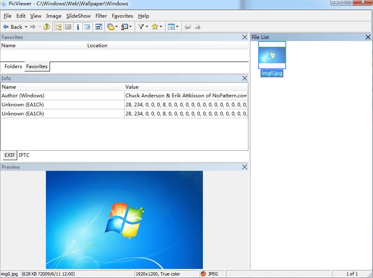Close the Preview panel
Image resolution: width=373 pixels, height=278 pixels.
click(245, 167)
